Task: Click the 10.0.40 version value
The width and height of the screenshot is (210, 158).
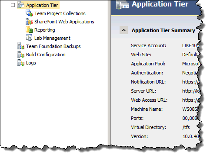Action: 191,136
